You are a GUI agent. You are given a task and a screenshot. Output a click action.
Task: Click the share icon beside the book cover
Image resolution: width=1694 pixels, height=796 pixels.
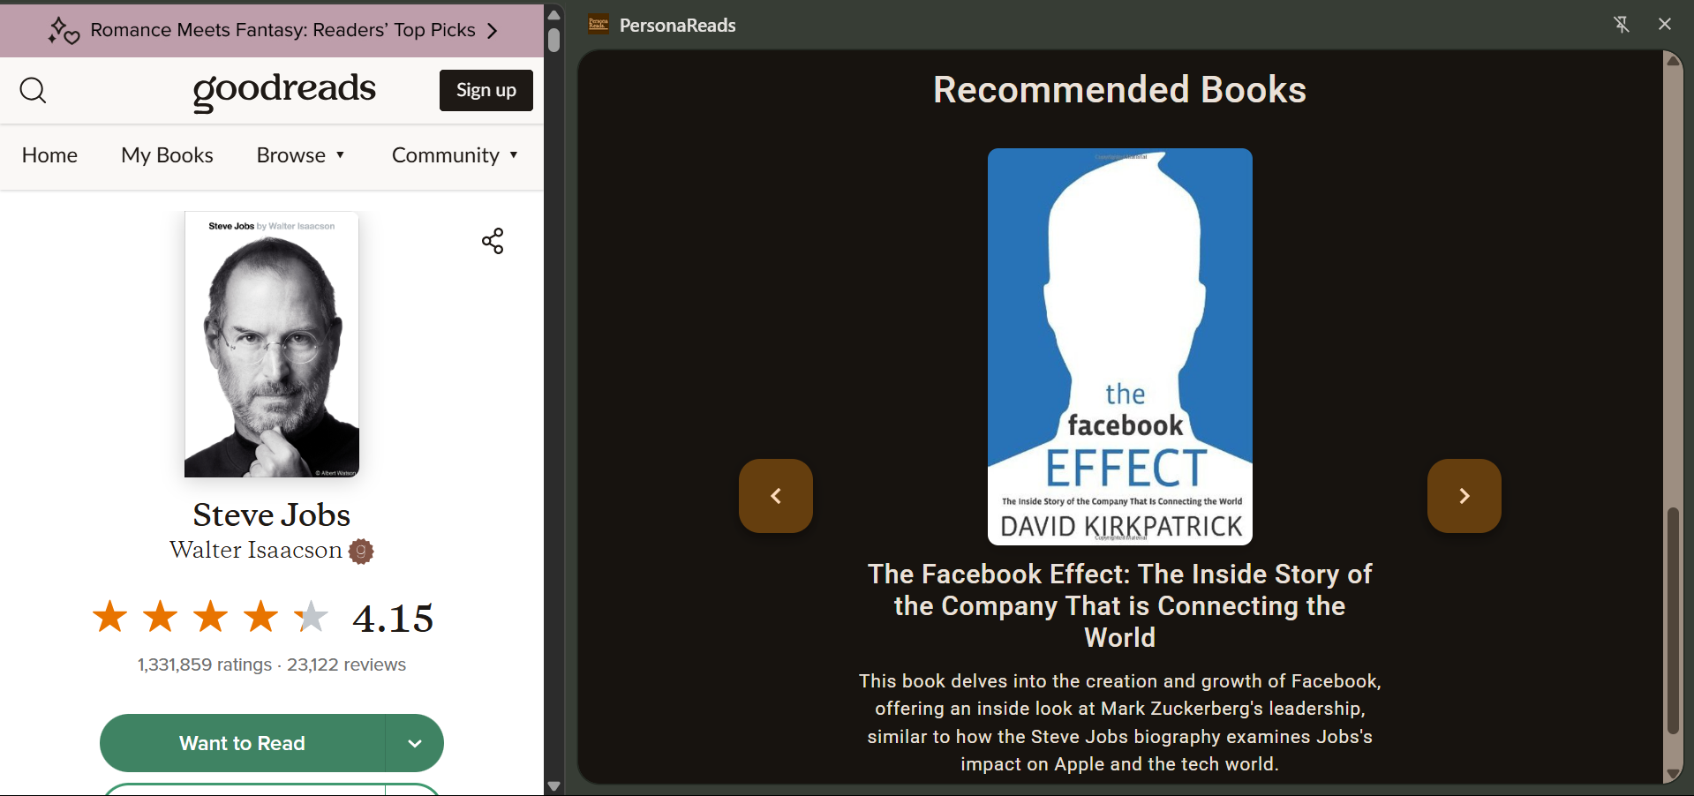[x=493, y=241]
